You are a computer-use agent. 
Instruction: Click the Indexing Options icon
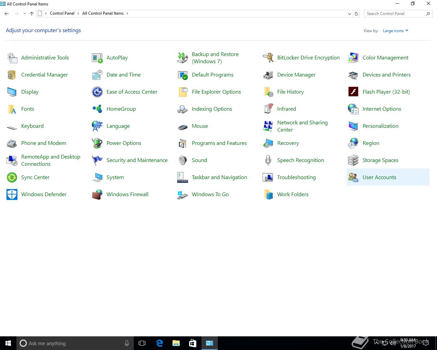point(183,109)
